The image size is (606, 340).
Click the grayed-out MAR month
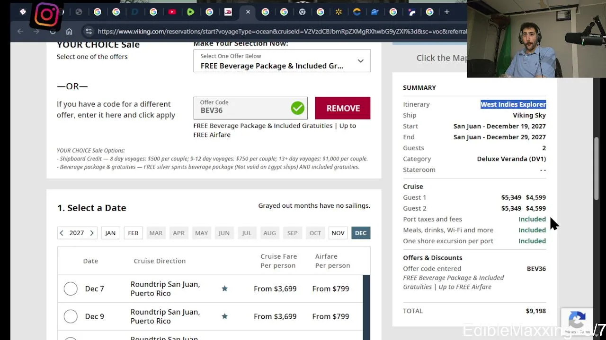[x=156, y=233]
